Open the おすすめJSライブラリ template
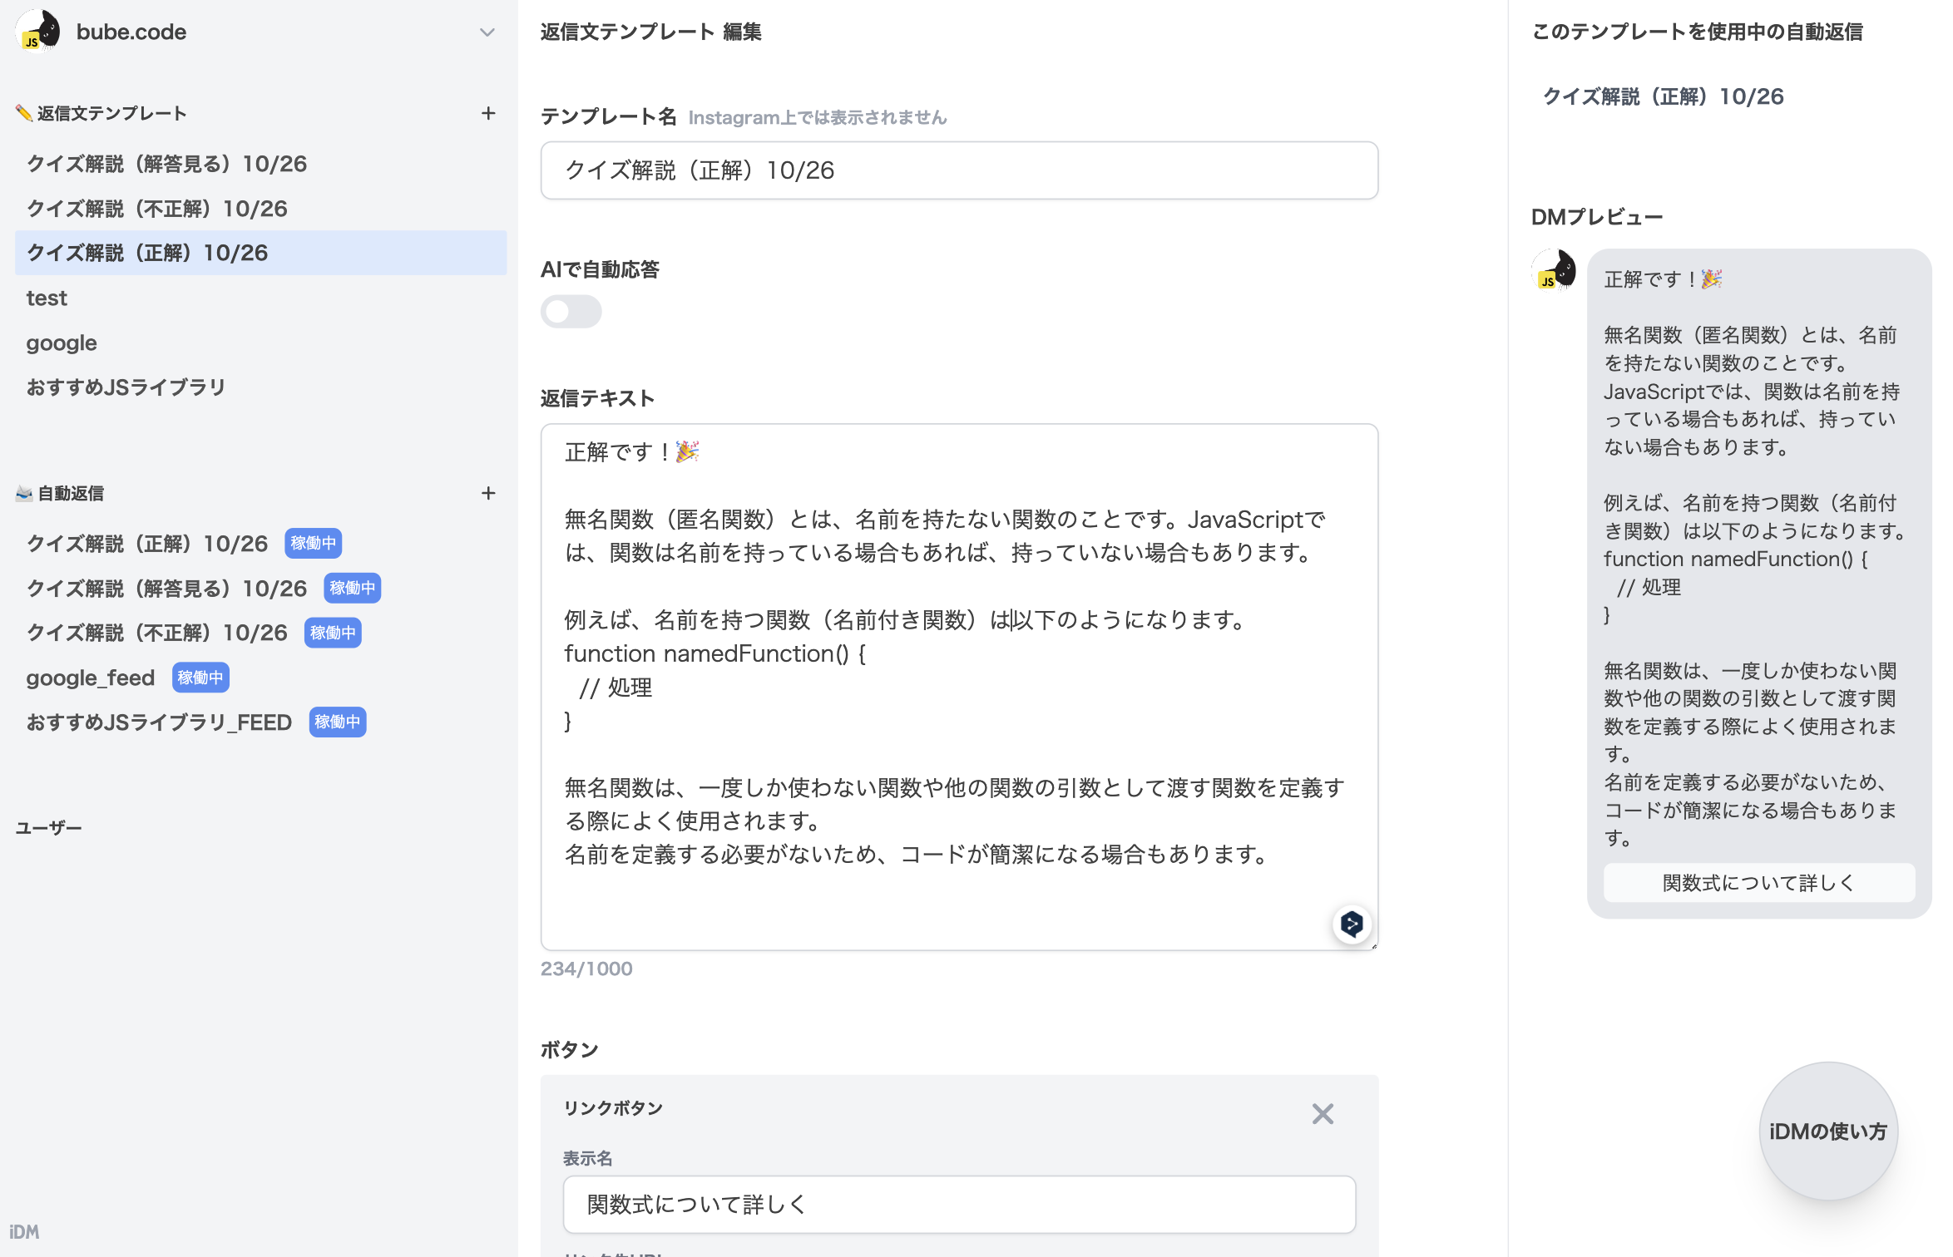The height and width of the screenshot is (1257, 1953). [x=125, y=387]
